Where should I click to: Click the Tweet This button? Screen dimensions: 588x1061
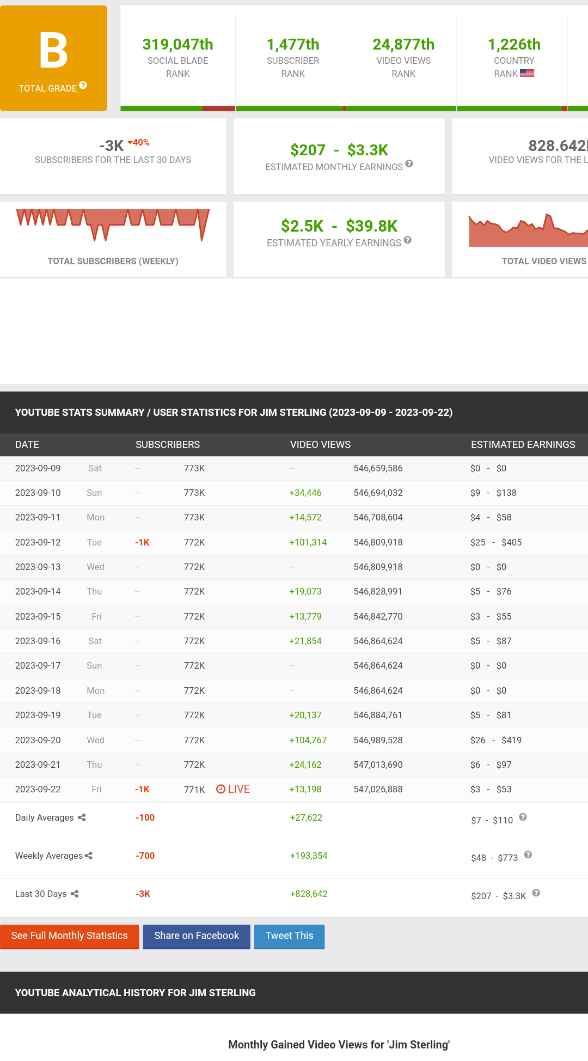[290, 936]
